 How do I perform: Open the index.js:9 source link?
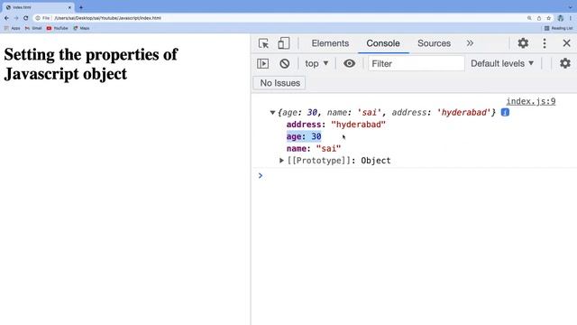531,101
